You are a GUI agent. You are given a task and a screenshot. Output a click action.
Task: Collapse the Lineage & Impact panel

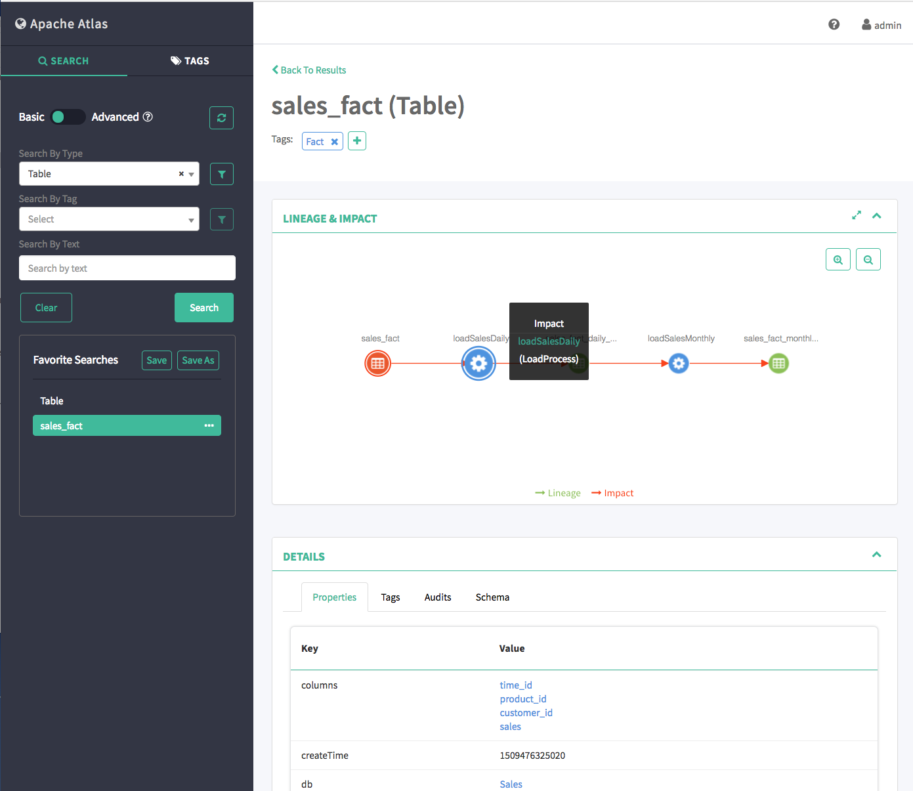876,215
